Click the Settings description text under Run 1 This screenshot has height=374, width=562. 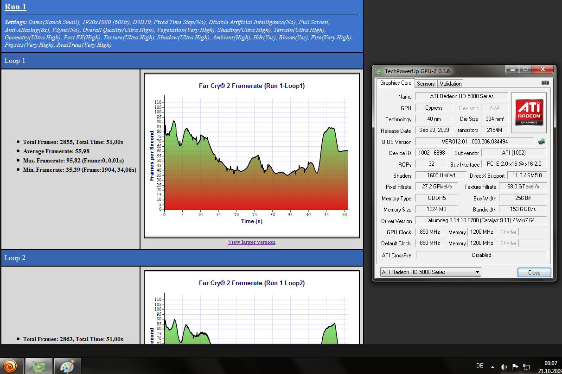click(x=179, y=33)
